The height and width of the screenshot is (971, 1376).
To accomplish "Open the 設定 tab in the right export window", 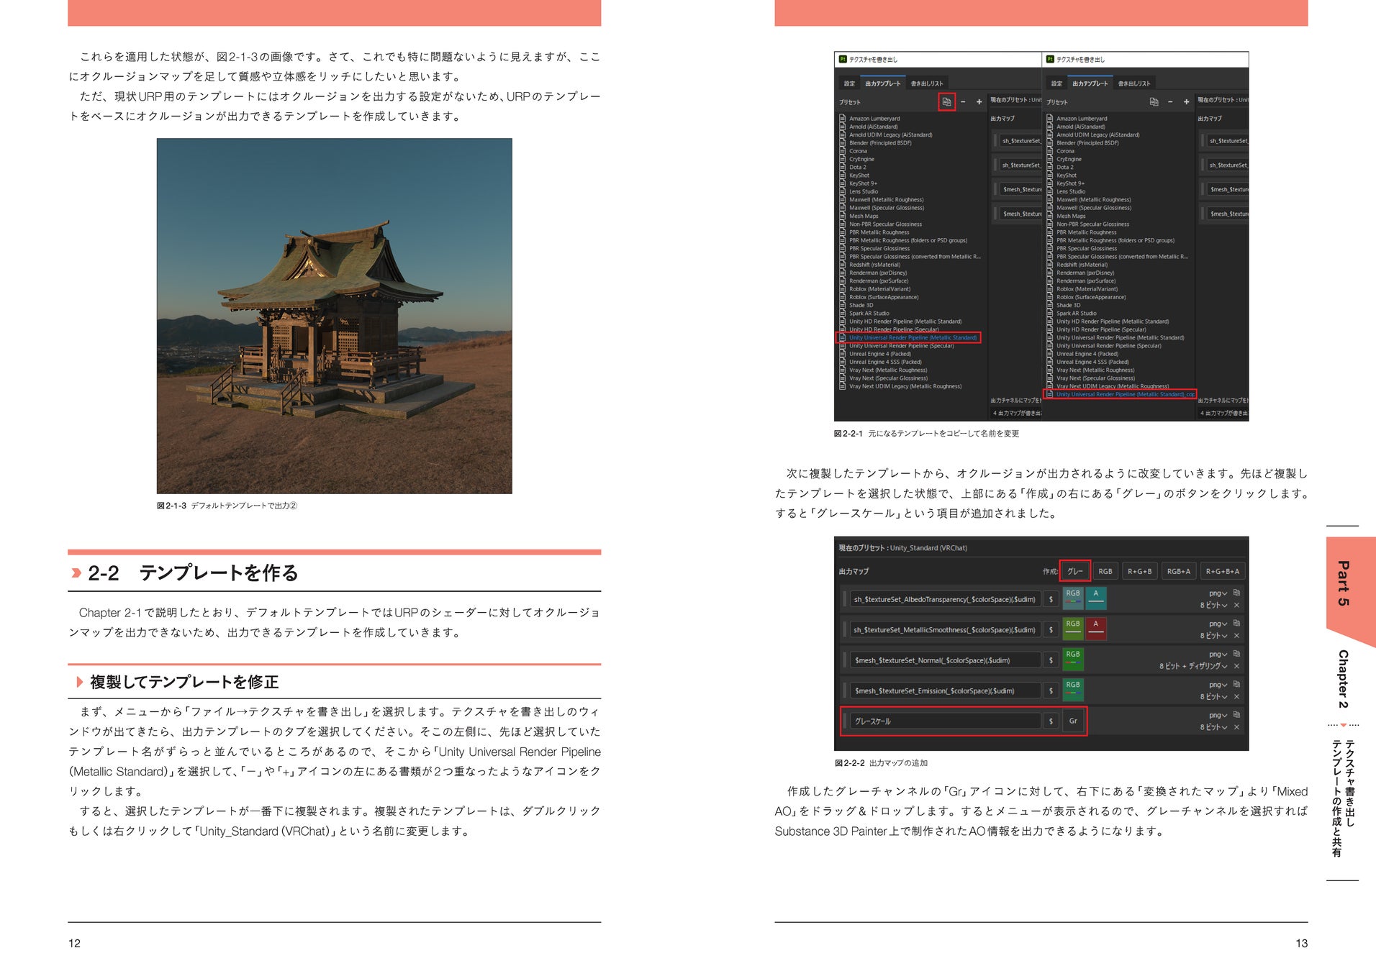I will [1056, 83].
